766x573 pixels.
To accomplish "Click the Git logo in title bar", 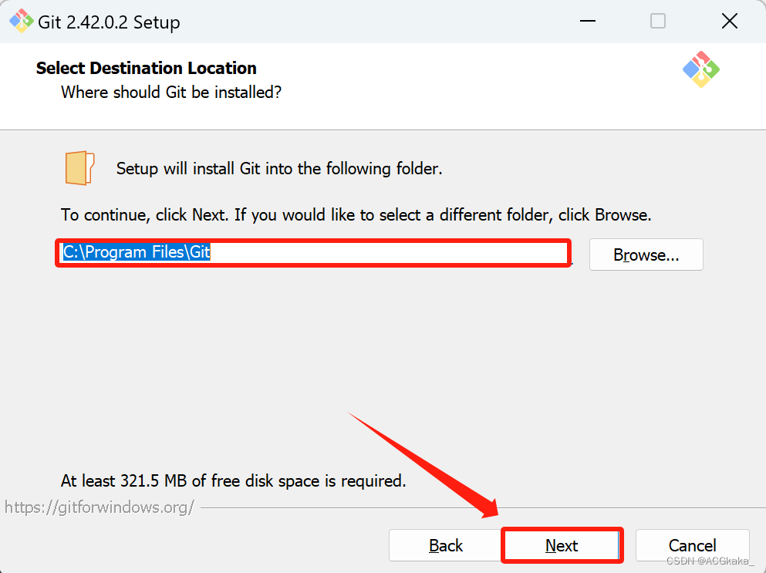I will (x=21, y=22).
